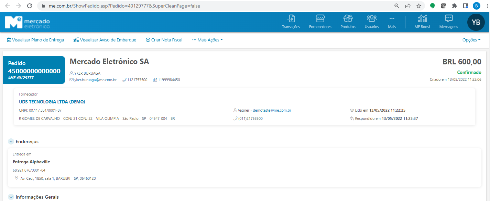Click the green extension icon in toolbar

(433, 6)
